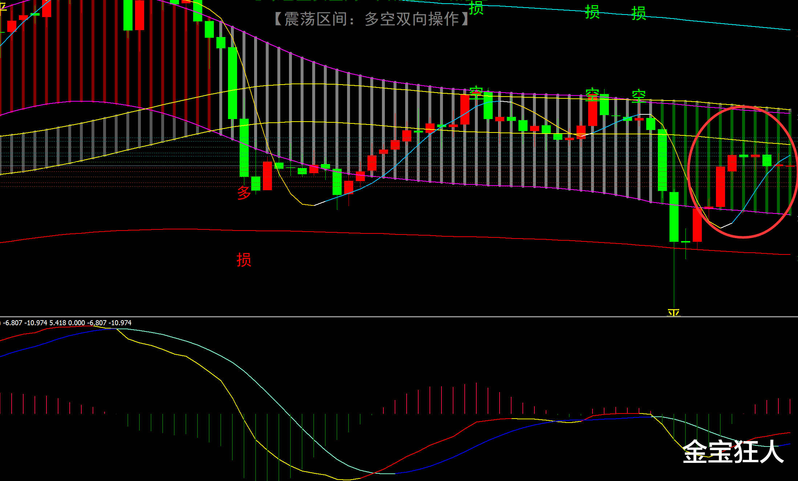Select the middle green "空" short signal
This screenshot has width=798, height=481.
point(592,94)
